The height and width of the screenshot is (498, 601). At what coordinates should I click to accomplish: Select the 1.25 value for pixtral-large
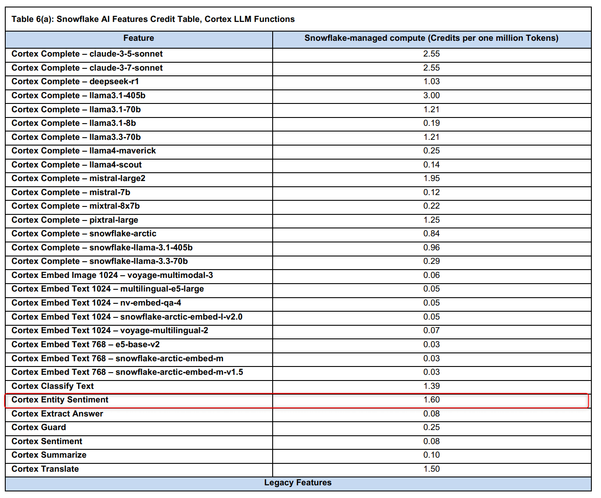pos(431,220)
